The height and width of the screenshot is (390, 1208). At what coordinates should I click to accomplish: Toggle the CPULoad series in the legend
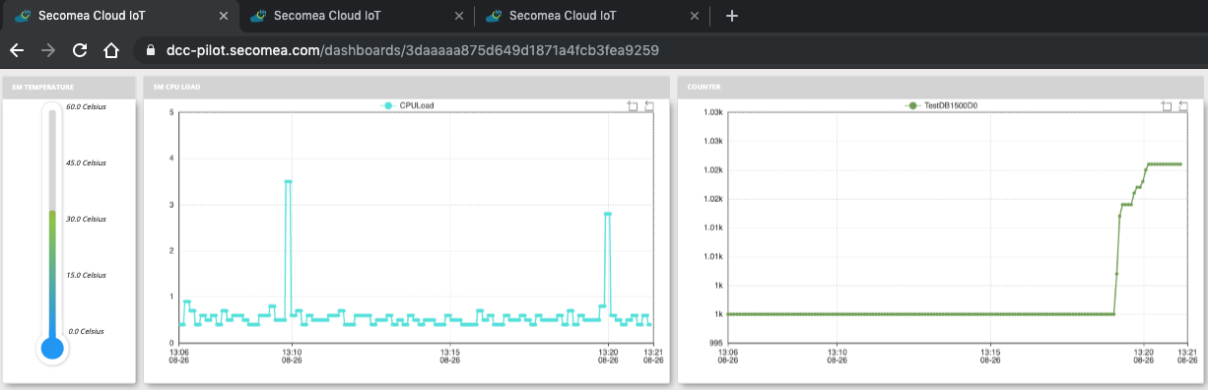[408, 105]
